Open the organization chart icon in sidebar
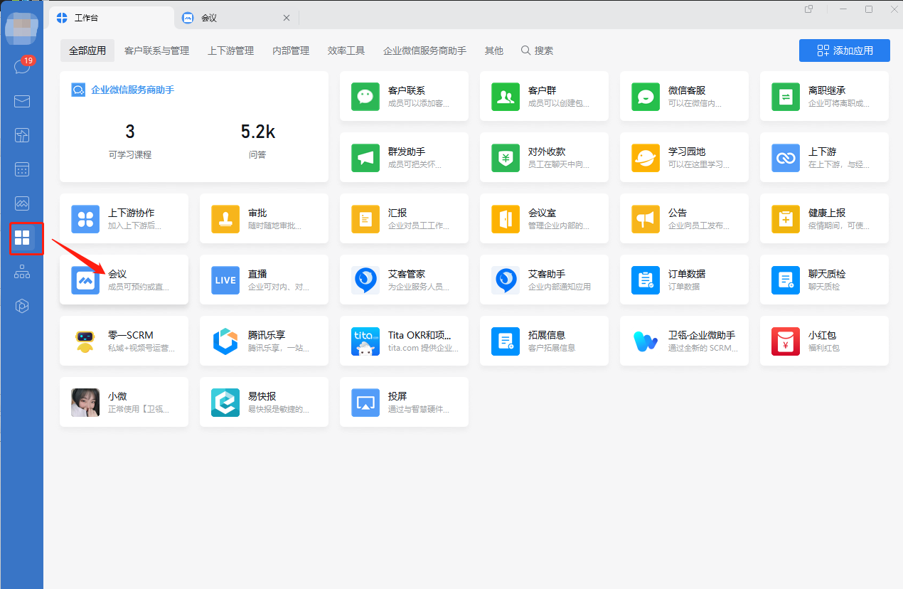The image size is (903, 589). pyautogui.click(x=21, y=272)
